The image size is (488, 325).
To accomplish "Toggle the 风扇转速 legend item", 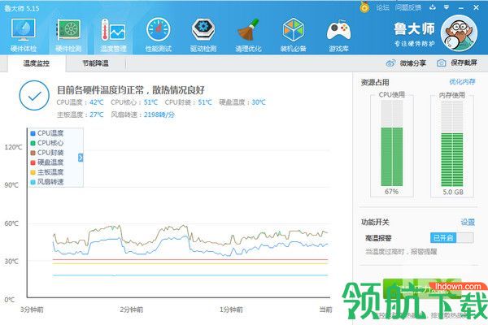I will click(47, 182).
